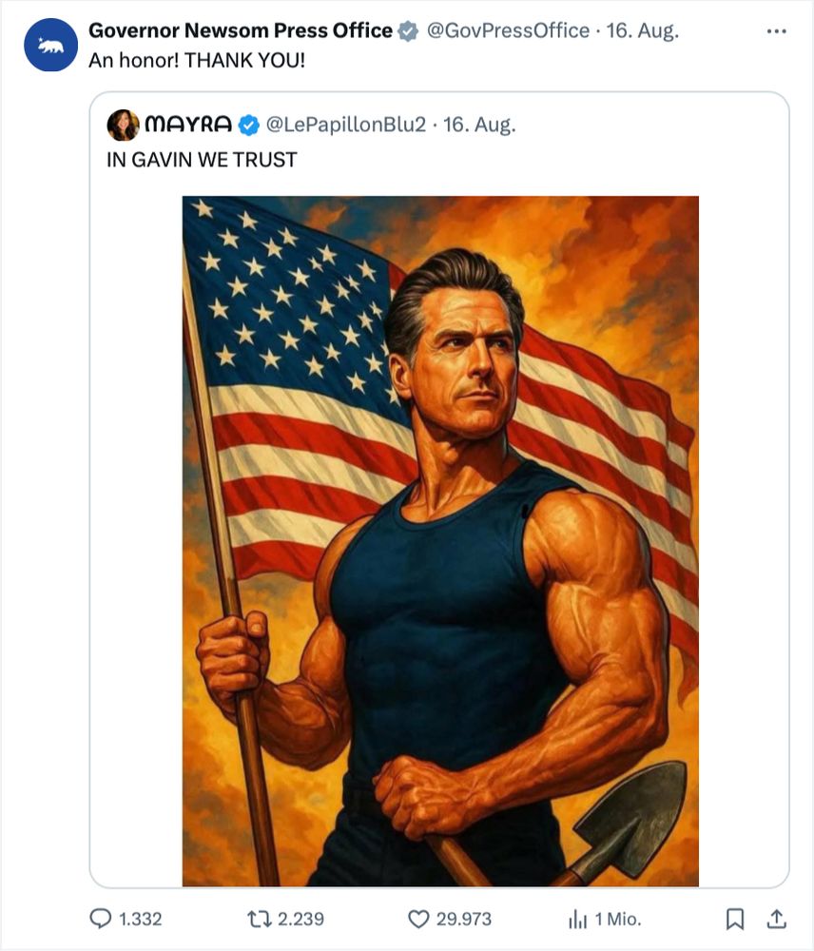Click the @GovPressOffice handle
The width and height of the screenshot is (814, 951).
point(507,30)
